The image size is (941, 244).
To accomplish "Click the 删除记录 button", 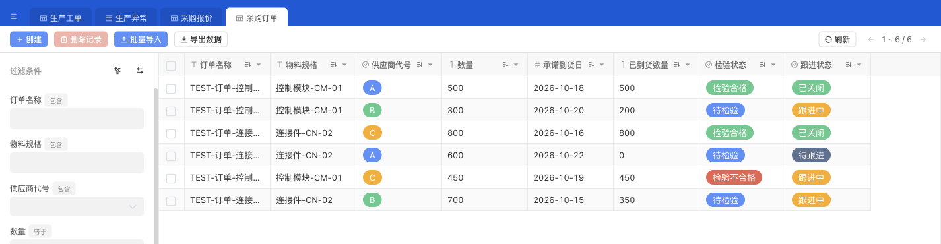I will pos(81,40).
